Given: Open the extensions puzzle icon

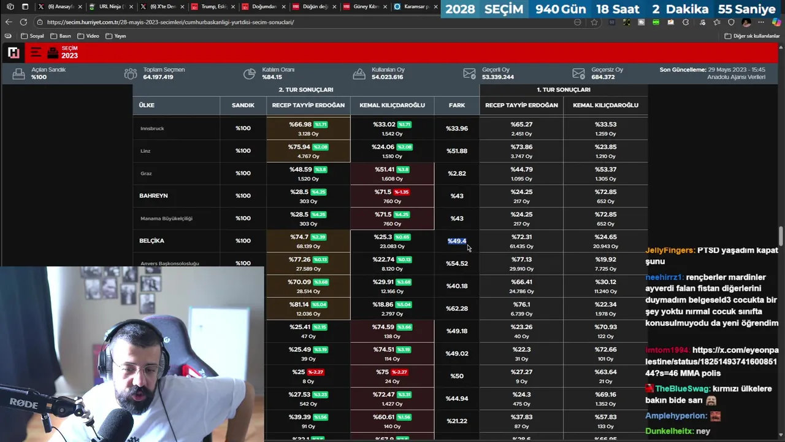Looking at the screenshot, I should click(x=686, y=22).
